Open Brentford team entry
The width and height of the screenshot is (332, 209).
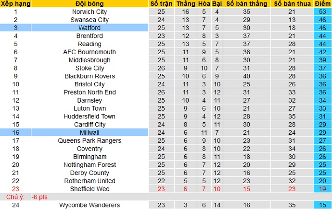click(x=89, y=36)
